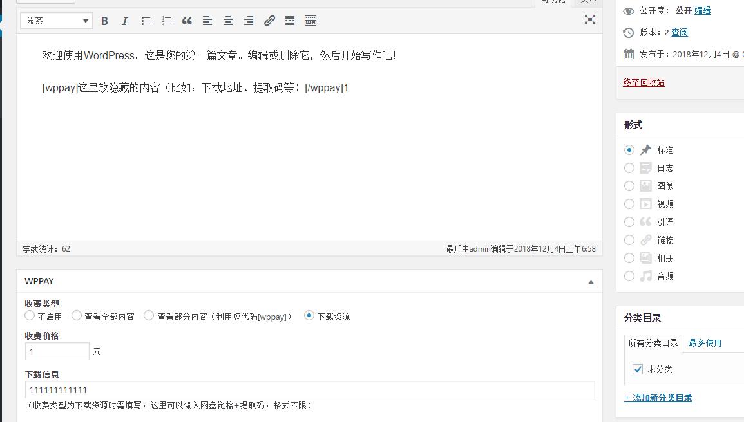
Task: Choose the 图像 post format
Action: [629, 186]
